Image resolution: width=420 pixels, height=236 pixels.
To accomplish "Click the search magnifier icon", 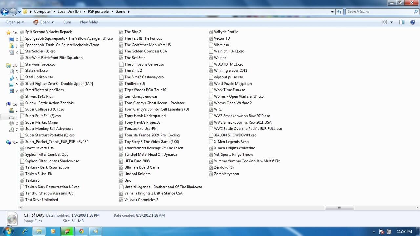I will (416, 12).
